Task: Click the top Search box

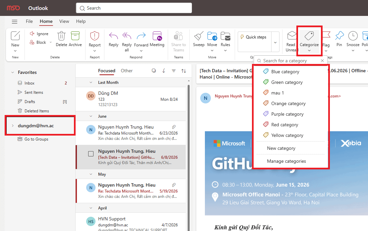Action: (x=134, y=8)
